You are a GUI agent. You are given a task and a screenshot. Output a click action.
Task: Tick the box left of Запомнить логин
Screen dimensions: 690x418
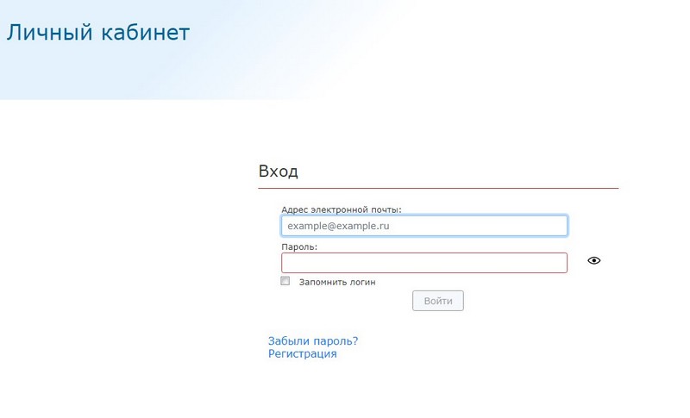point(285,281)
